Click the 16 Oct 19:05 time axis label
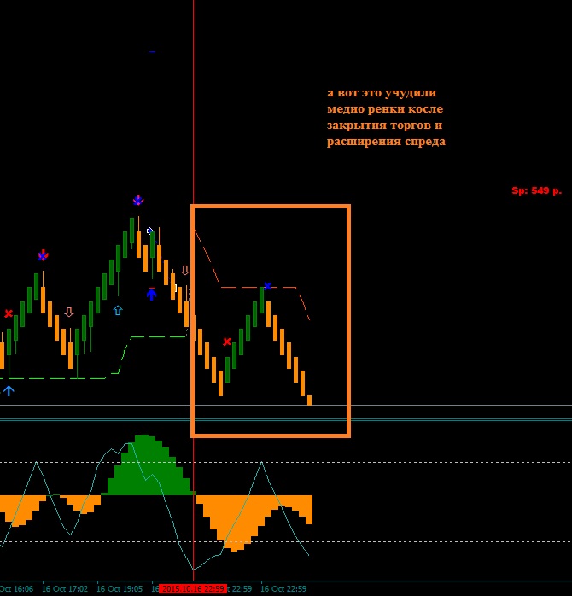 120,589
